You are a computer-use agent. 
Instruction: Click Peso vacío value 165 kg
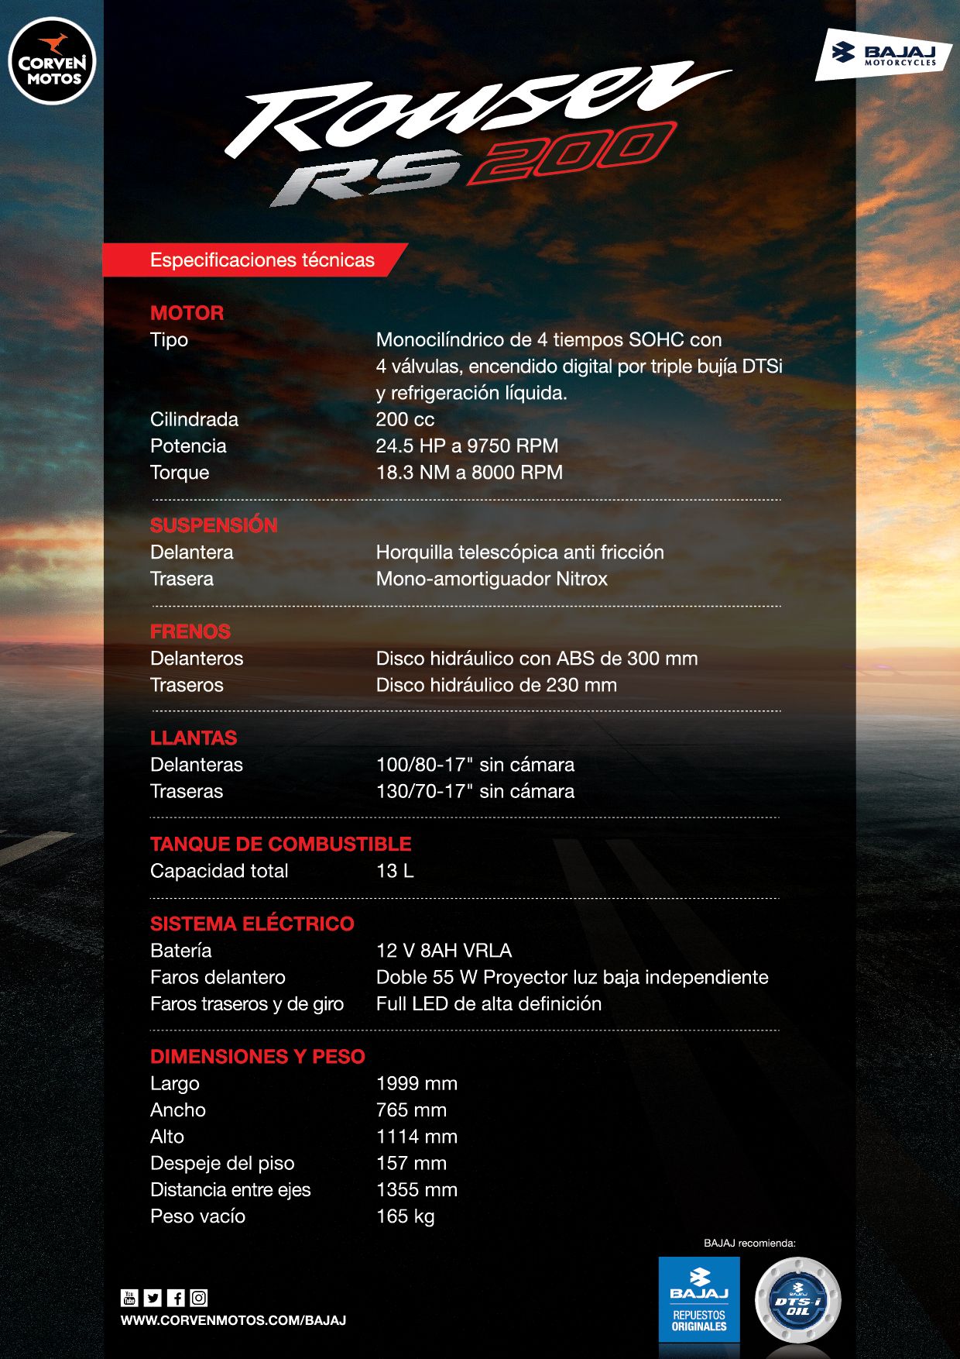405,1216
